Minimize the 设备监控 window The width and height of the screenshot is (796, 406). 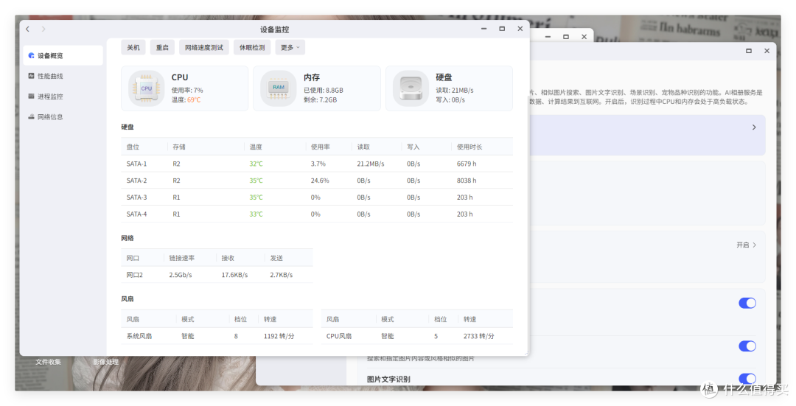483,29
